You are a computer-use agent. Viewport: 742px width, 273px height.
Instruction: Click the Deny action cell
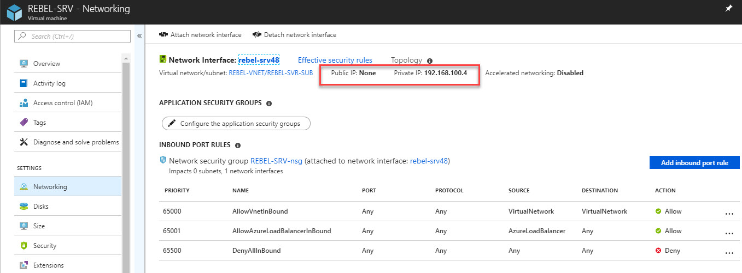coord(669,251)
